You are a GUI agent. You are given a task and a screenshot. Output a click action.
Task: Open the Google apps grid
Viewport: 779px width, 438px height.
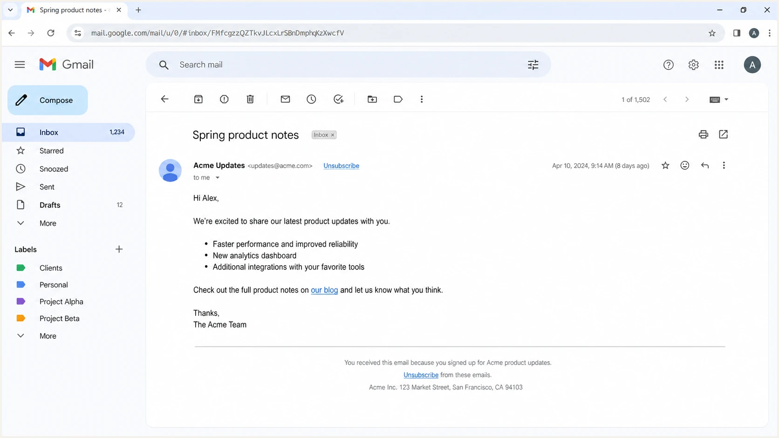coord(719,65)
